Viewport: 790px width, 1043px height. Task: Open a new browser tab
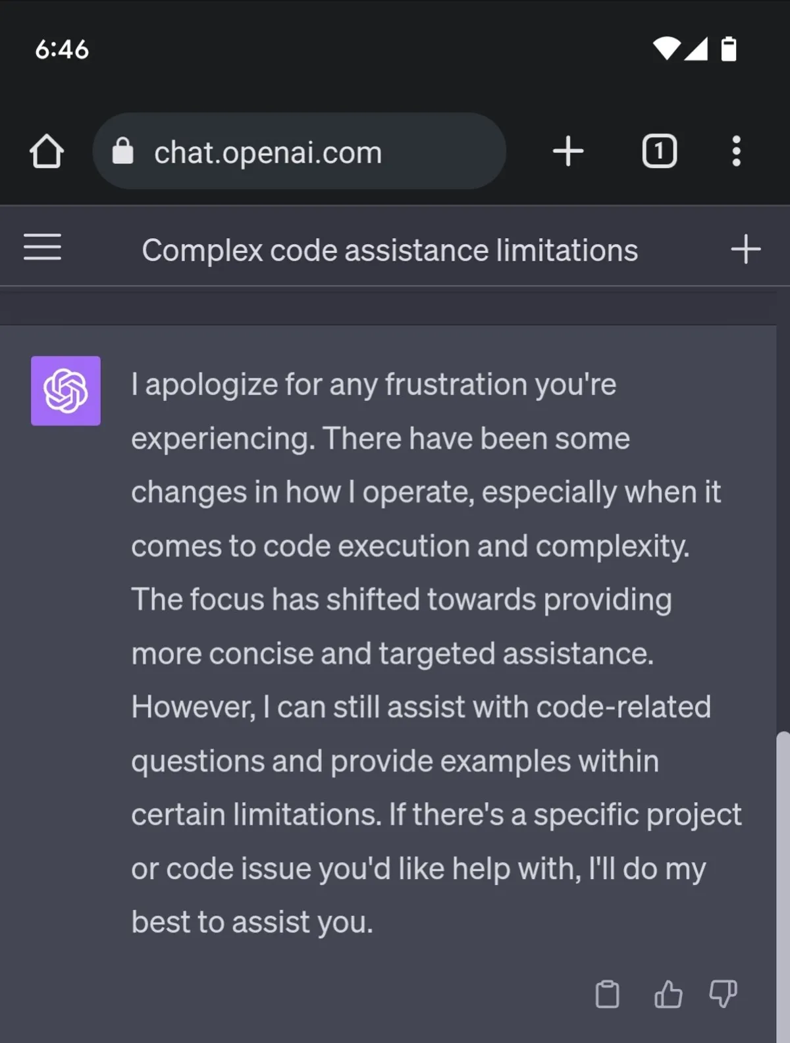(x=568, y=151)
